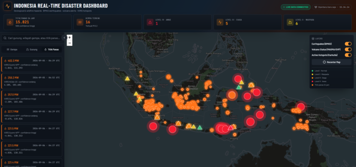Click the Indonesia Real-Time Disaster Dashboard title
The height and width of the screenshot is (167, 356).
(x=61, y=6)
